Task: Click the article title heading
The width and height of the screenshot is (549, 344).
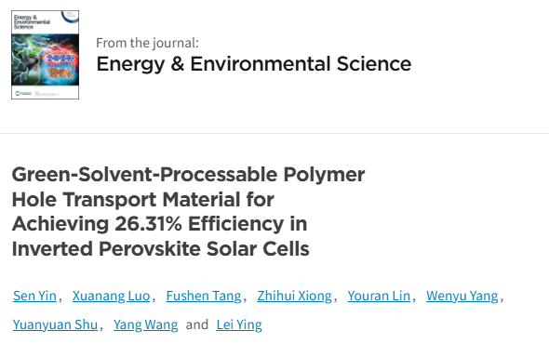Action: tap(188, 211)
